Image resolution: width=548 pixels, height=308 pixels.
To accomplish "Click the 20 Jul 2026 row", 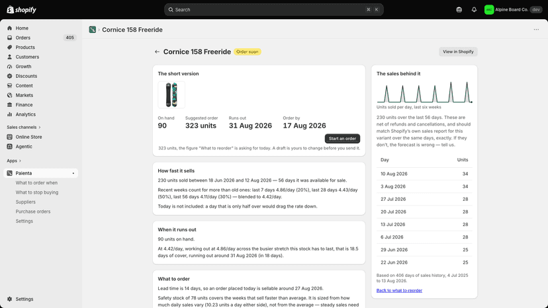I will (424, 212).
